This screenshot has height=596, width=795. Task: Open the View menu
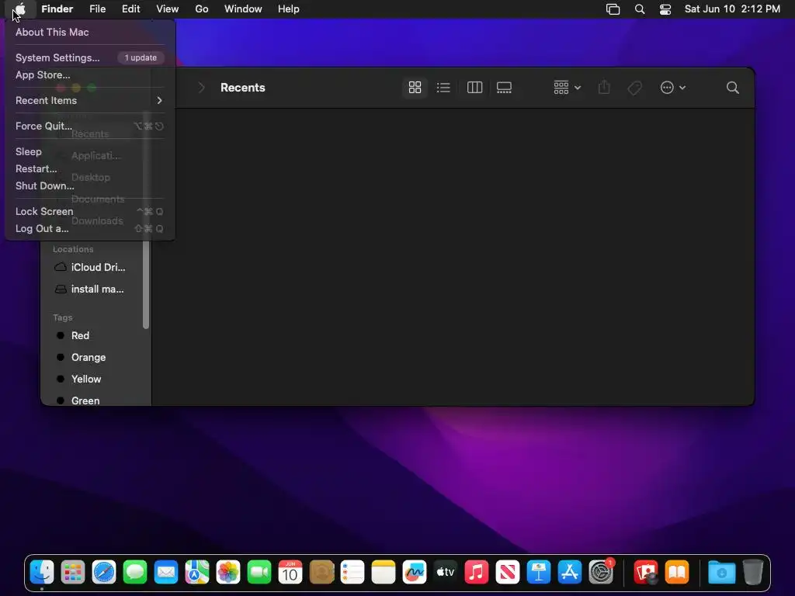pos(168,9)
